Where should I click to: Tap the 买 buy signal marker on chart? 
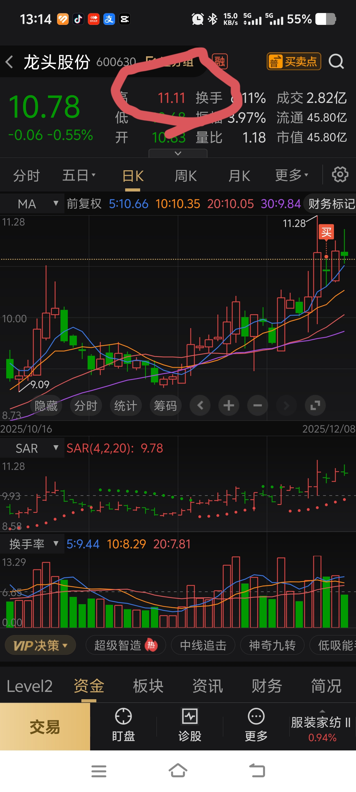tap(326, 232)
